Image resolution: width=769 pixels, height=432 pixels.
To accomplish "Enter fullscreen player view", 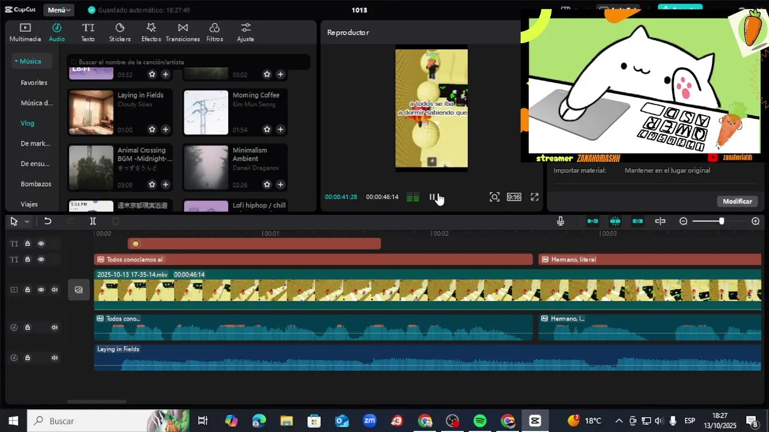I will [535, 197].
